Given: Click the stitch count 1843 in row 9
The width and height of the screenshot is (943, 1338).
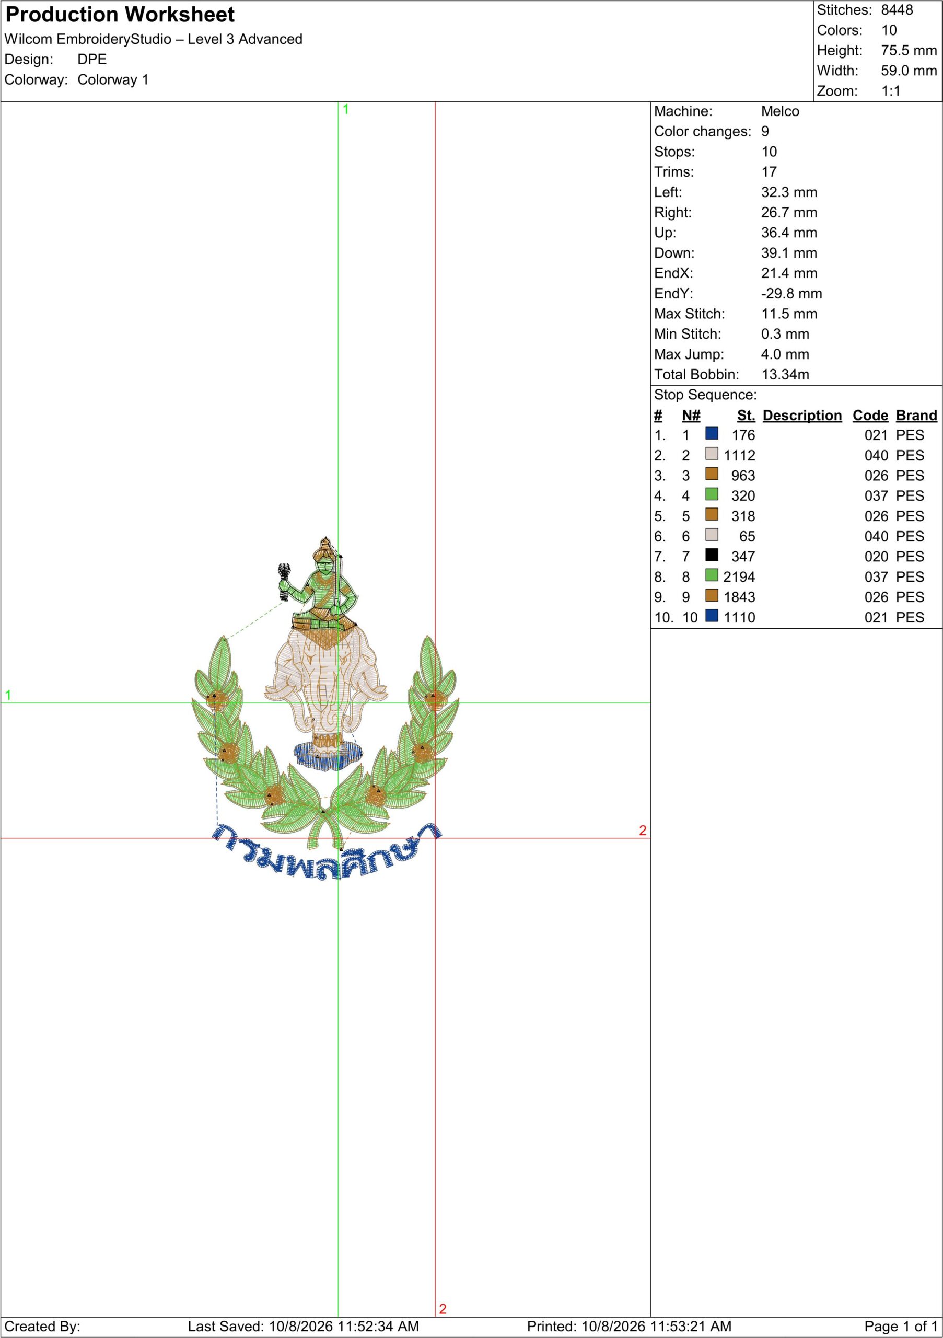Looking at the screenshot, I should [x=739, y=597].
